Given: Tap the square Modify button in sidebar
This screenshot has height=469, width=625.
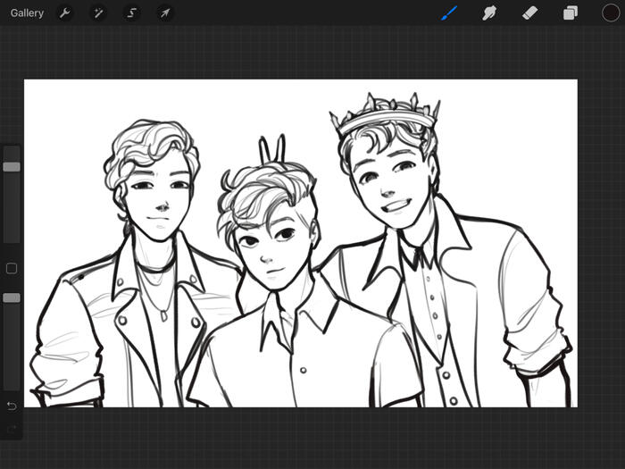Looking at the screenshot, I should (12, 268).
